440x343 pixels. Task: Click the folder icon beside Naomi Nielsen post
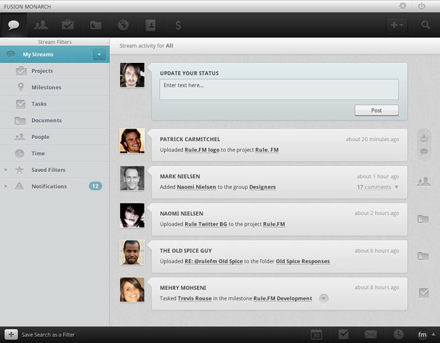click(x=423, y=219)
